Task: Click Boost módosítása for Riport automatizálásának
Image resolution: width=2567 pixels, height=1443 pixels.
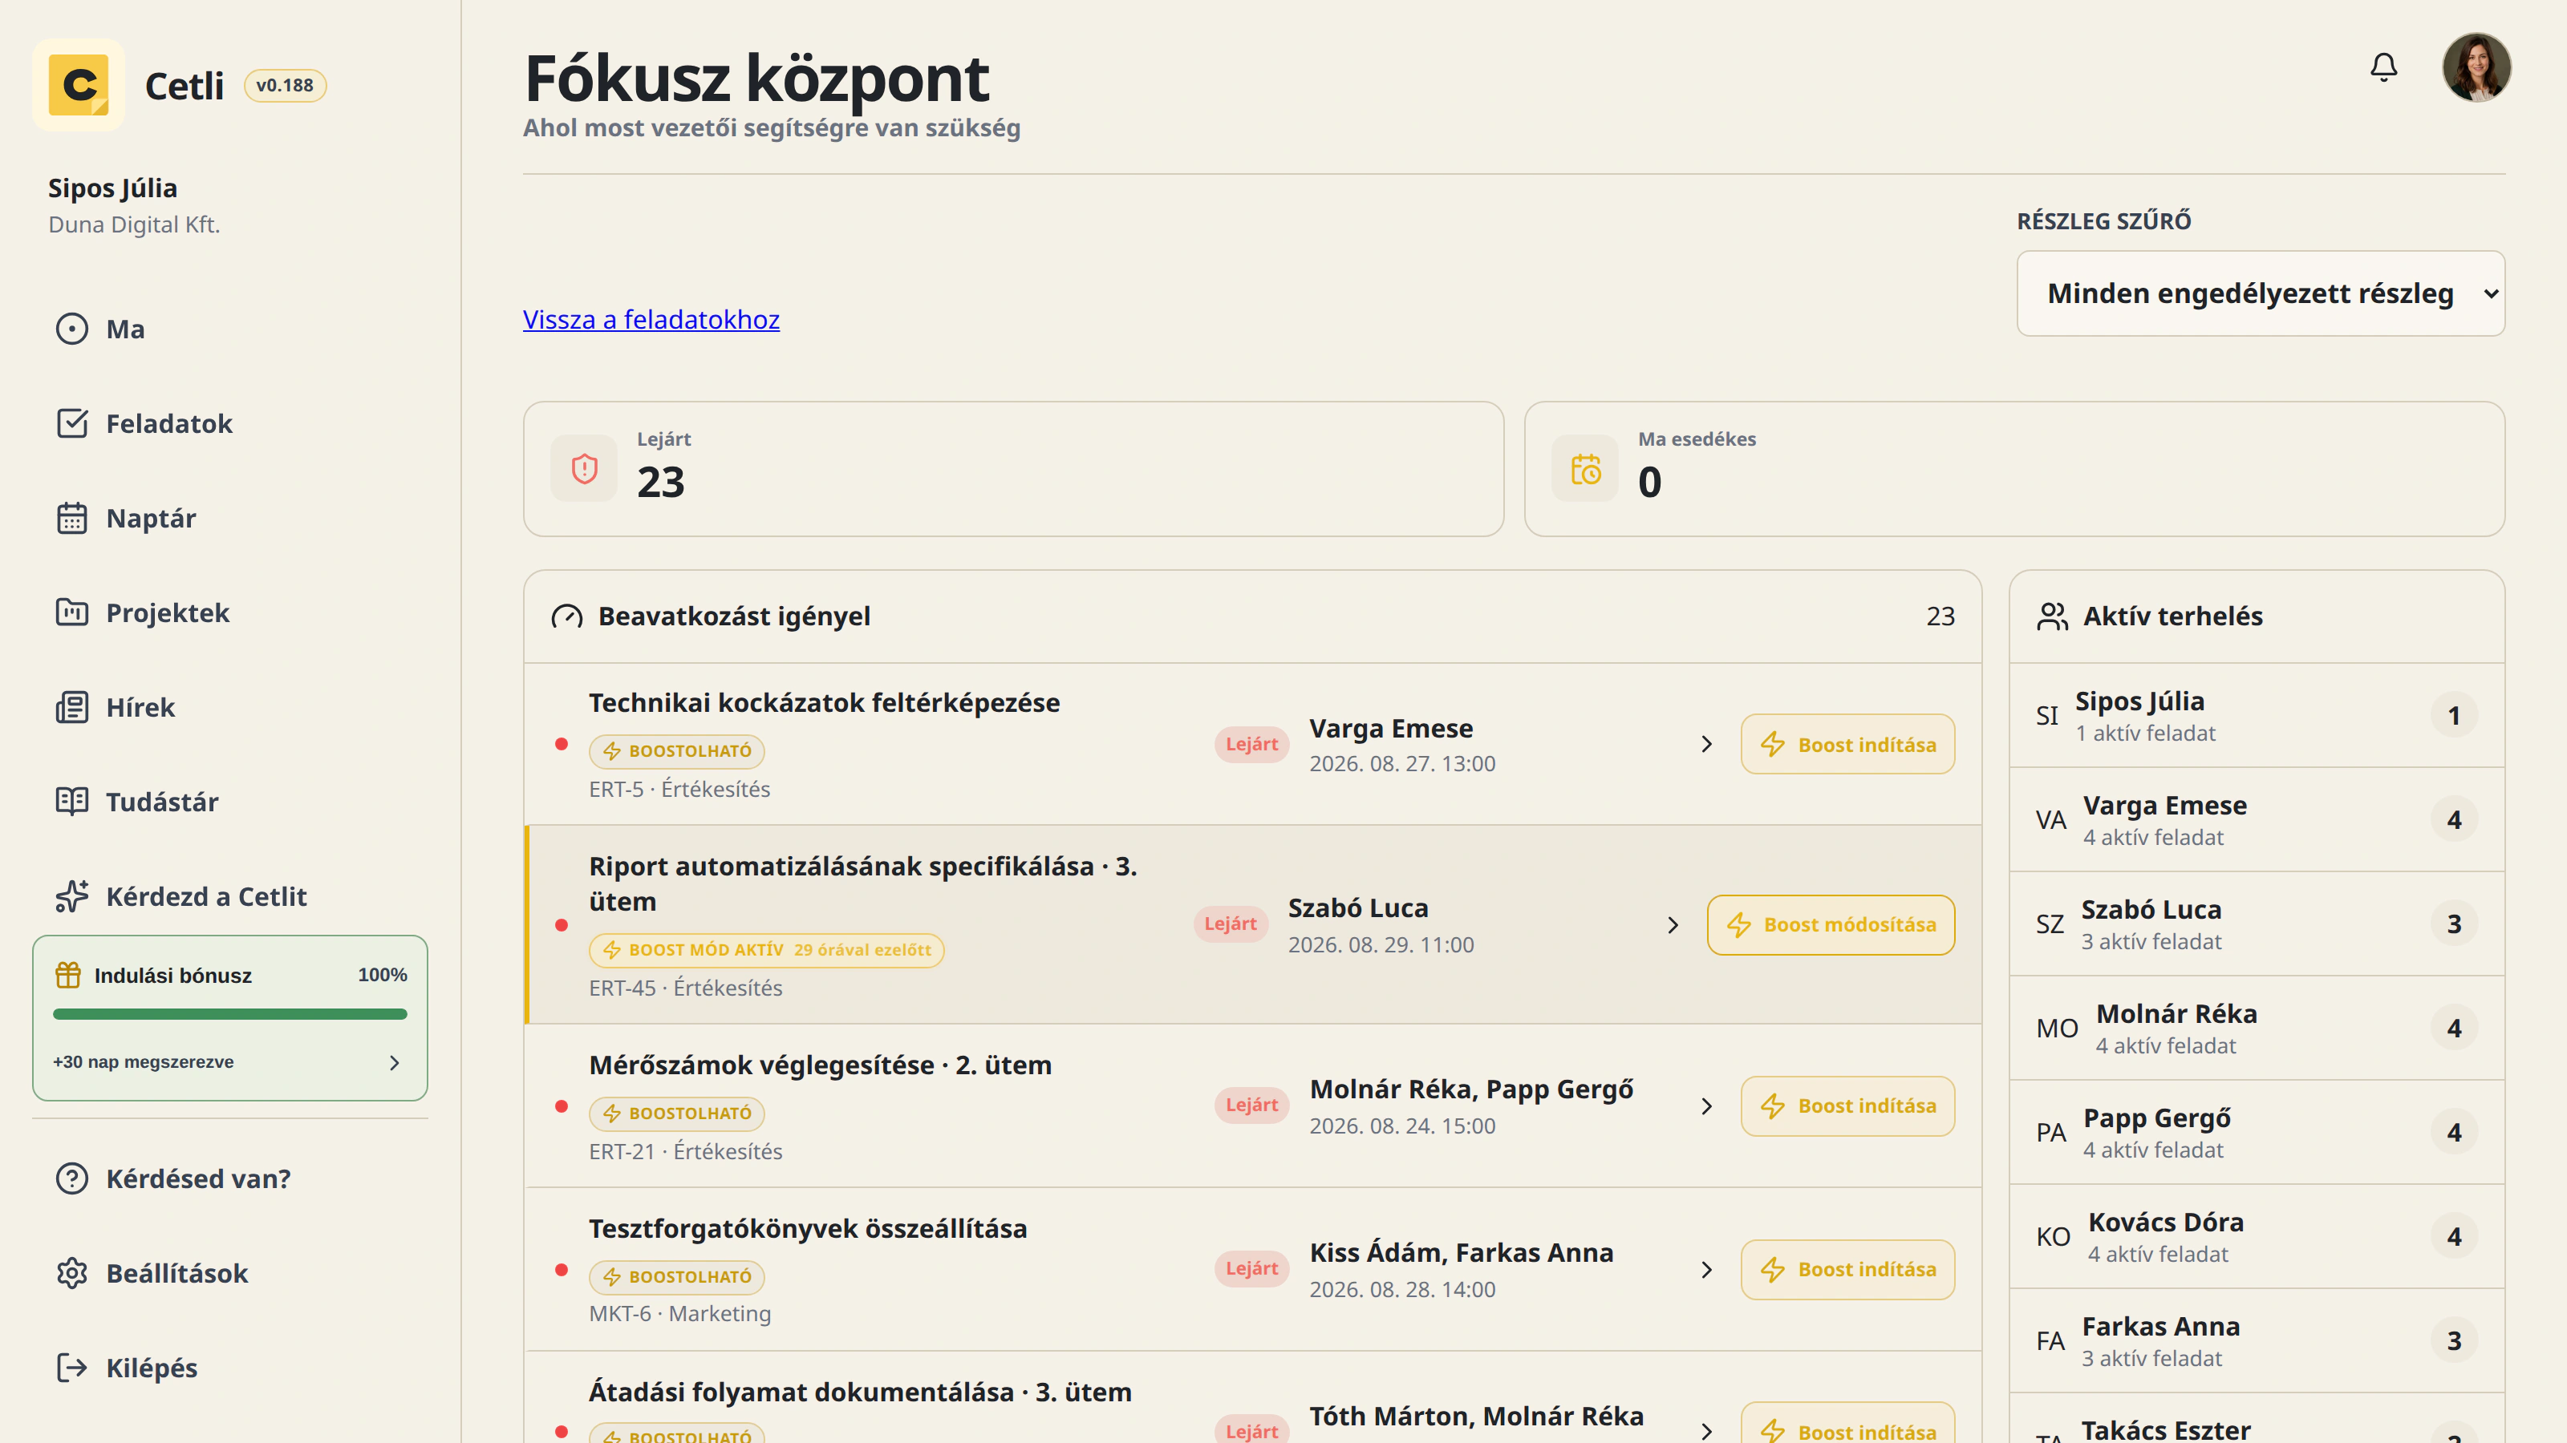Action: point(1831,925)
